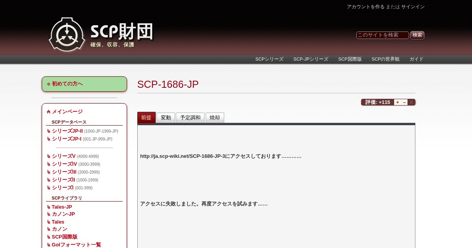Screen dimensions: 472x248
Task: Click document icon beside シリーズI
Action: (49, 188)
